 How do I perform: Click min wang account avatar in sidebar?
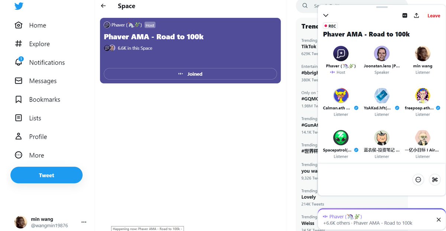click(20, 222)
